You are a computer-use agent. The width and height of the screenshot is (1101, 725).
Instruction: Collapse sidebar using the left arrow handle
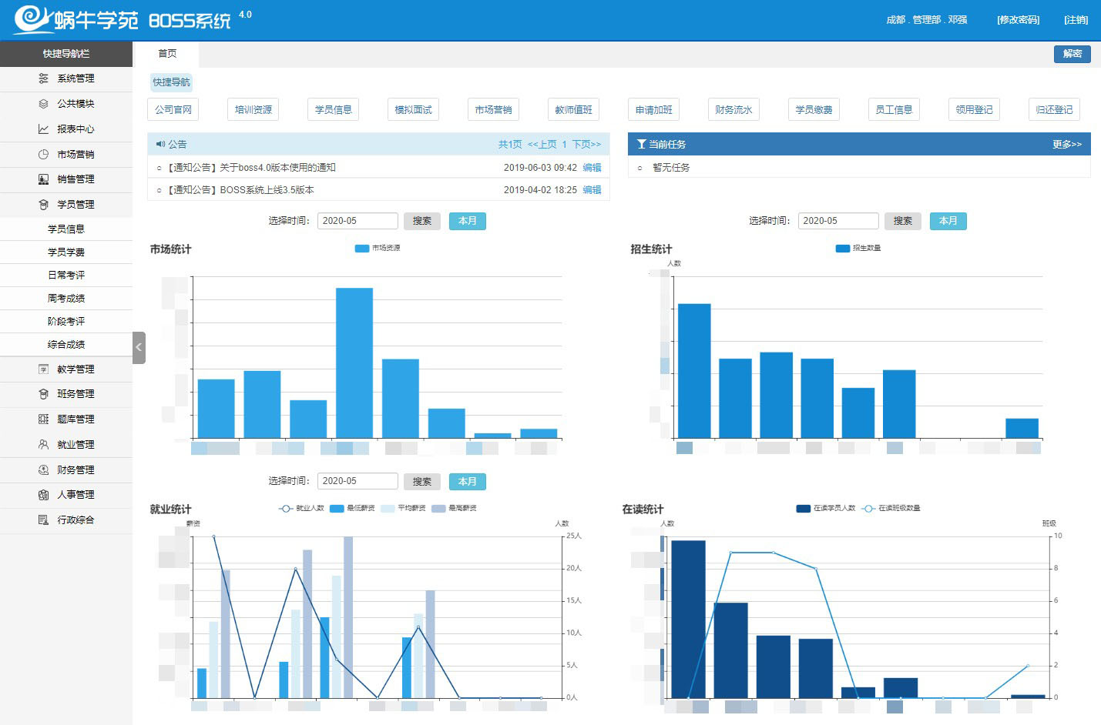click(139, 348)
